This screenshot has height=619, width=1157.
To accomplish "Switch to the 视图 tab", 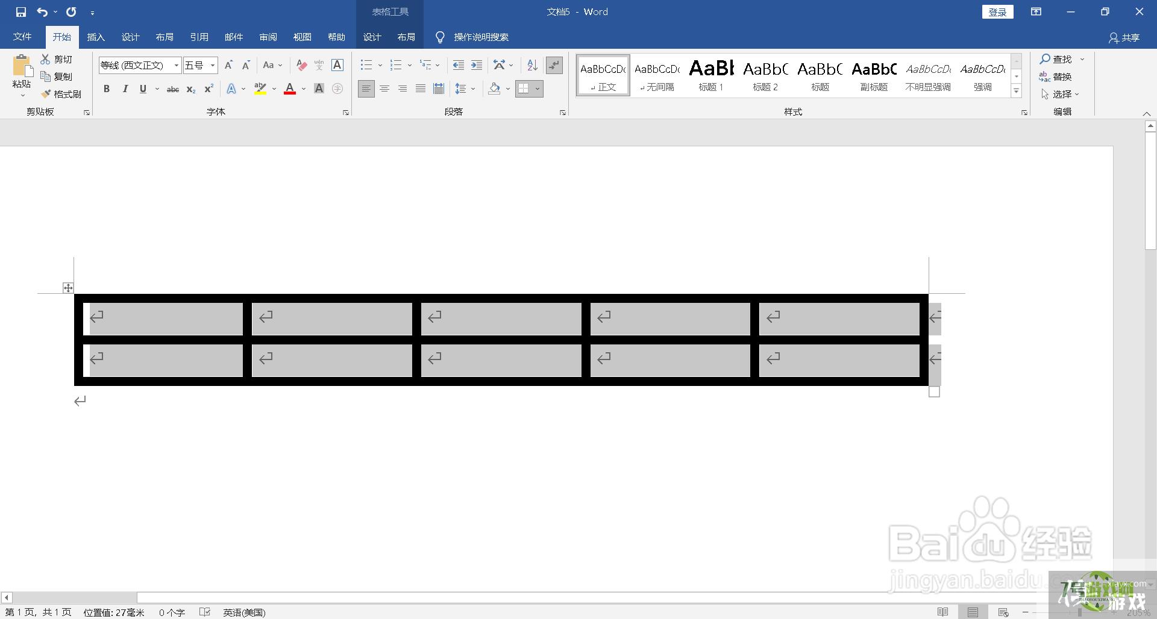I will click(303, 37).
